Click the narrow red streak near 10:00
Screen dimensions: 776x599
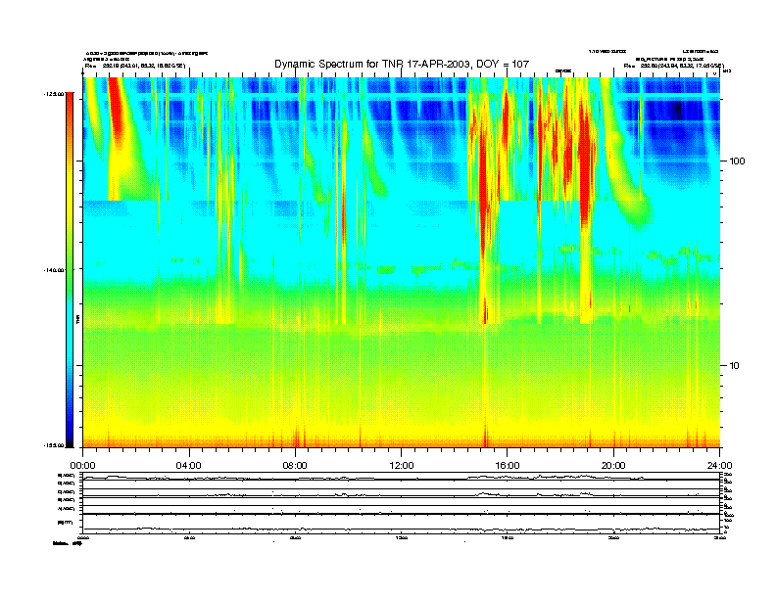tap(344, 217)
